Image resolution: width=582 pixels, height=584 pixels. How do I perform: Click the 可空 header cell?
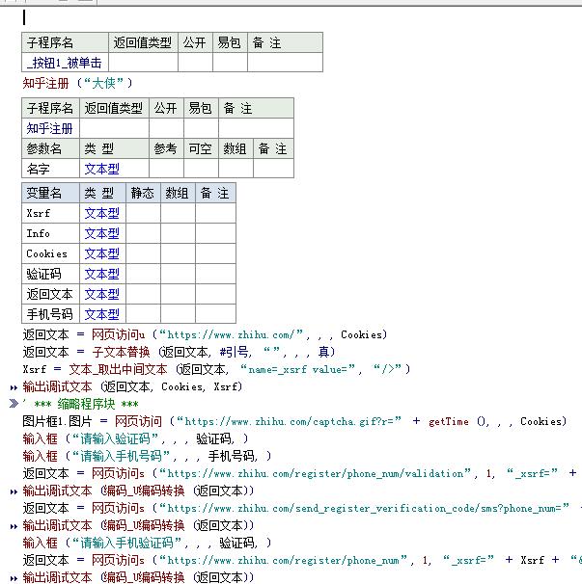(x=201, y=148)
